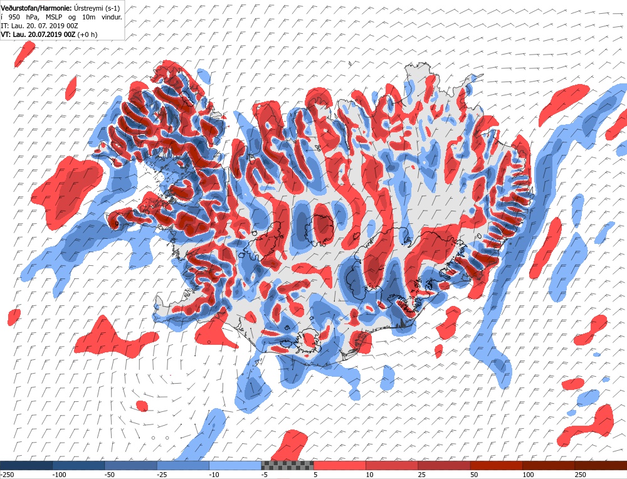Click the '100' legend label
Image resolution: width=627 pixels, height=479 pixels.
(528, 475)
